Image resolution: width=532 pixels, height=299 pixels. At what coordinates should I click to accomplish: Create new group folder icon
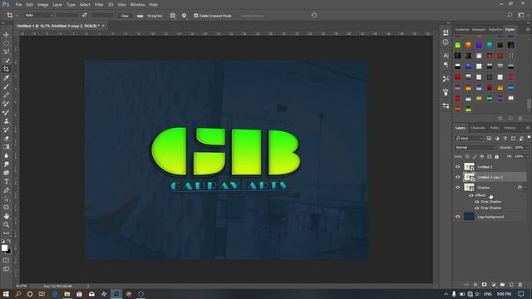(502, 285)
